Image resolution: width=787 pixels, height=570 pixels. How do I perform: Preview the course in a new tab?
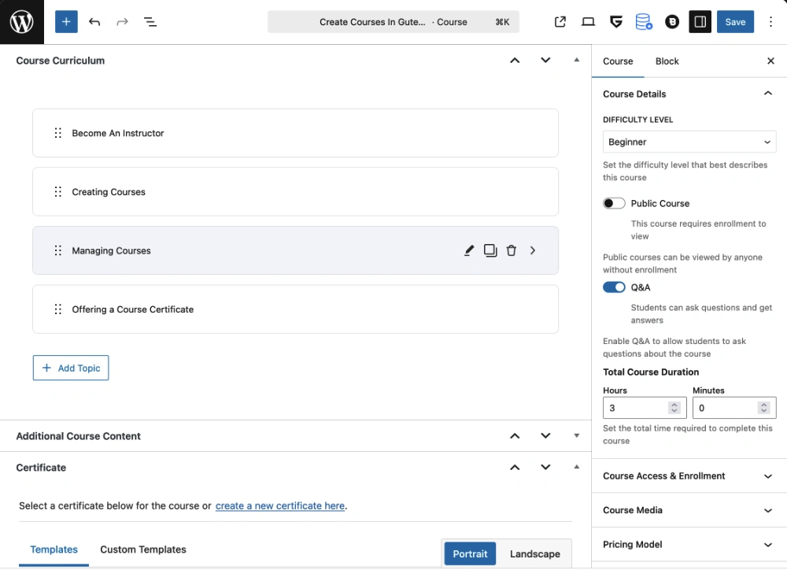coord(560,21)
